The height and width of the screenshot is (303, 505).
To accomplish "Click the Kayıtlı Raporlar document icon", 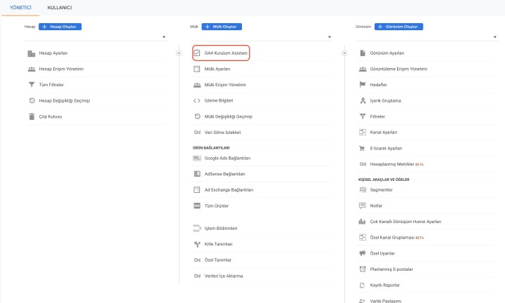I will click(362, 285).
